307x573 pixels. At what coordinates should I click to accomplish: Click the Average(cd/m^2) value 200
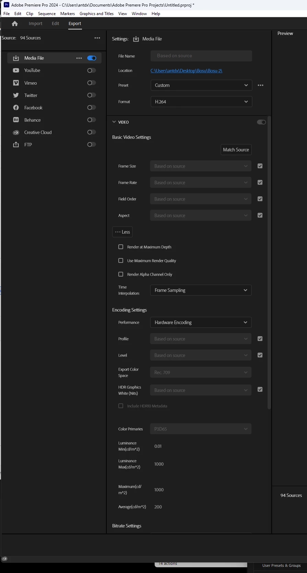(158, 507)
